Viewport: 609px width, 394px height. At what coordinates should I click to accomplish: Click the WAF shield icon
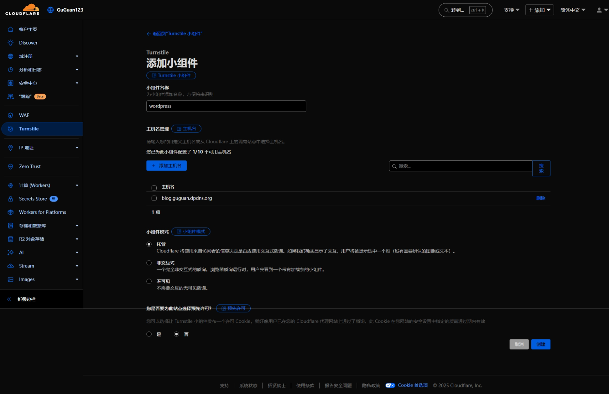(x=11, y=115)
